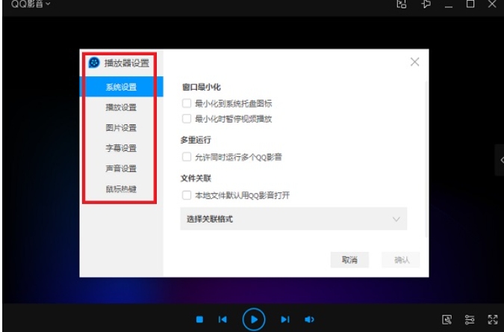This screenshot has width=504, height=332.
Task: Check 本地文件默认用QQ影音打开 option
Action: tap(187, 195)
